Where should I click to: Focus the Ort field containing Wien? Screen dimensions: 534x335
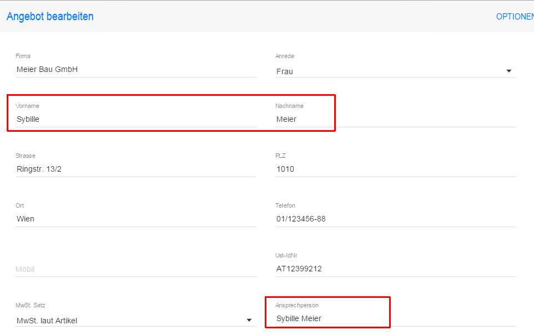click(135, 219)
